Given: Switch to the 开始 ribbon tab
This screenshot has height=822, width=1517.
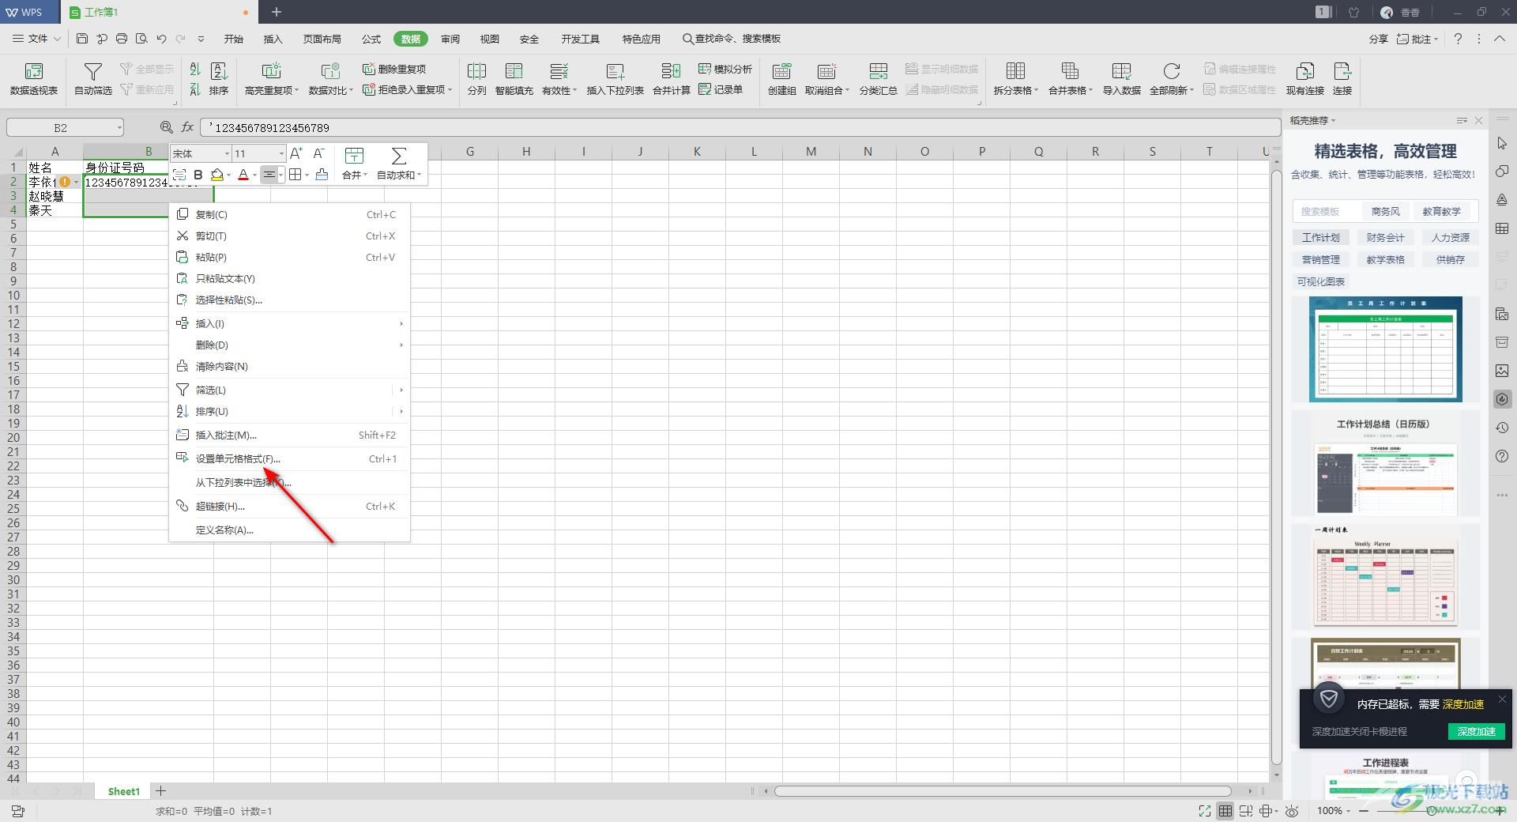Looking at the screenshot, I should click(x=233, y=39).
